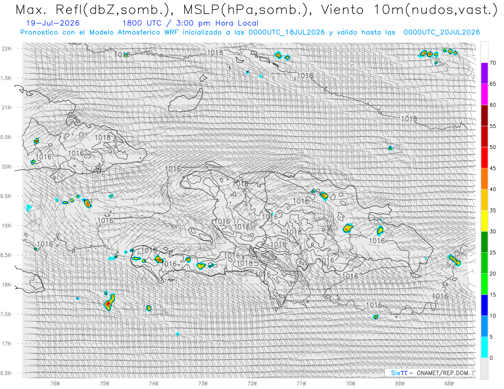
Task: Click the 70W longitude axis label
Action: coord(351,384)
